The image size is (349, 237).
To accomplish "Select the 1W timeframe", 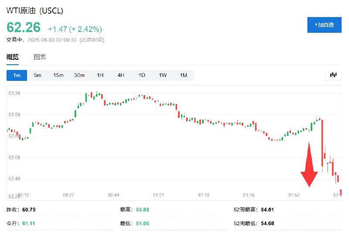I will click(163, 75).
